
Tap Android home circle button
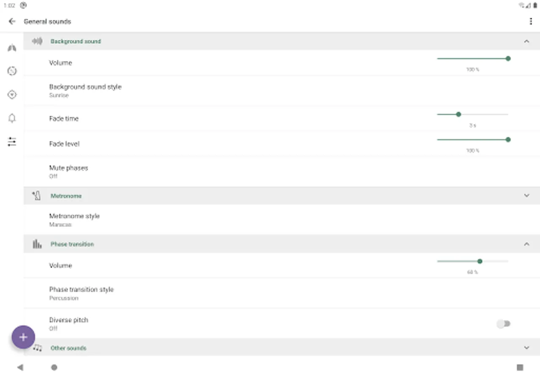point(54,367)
